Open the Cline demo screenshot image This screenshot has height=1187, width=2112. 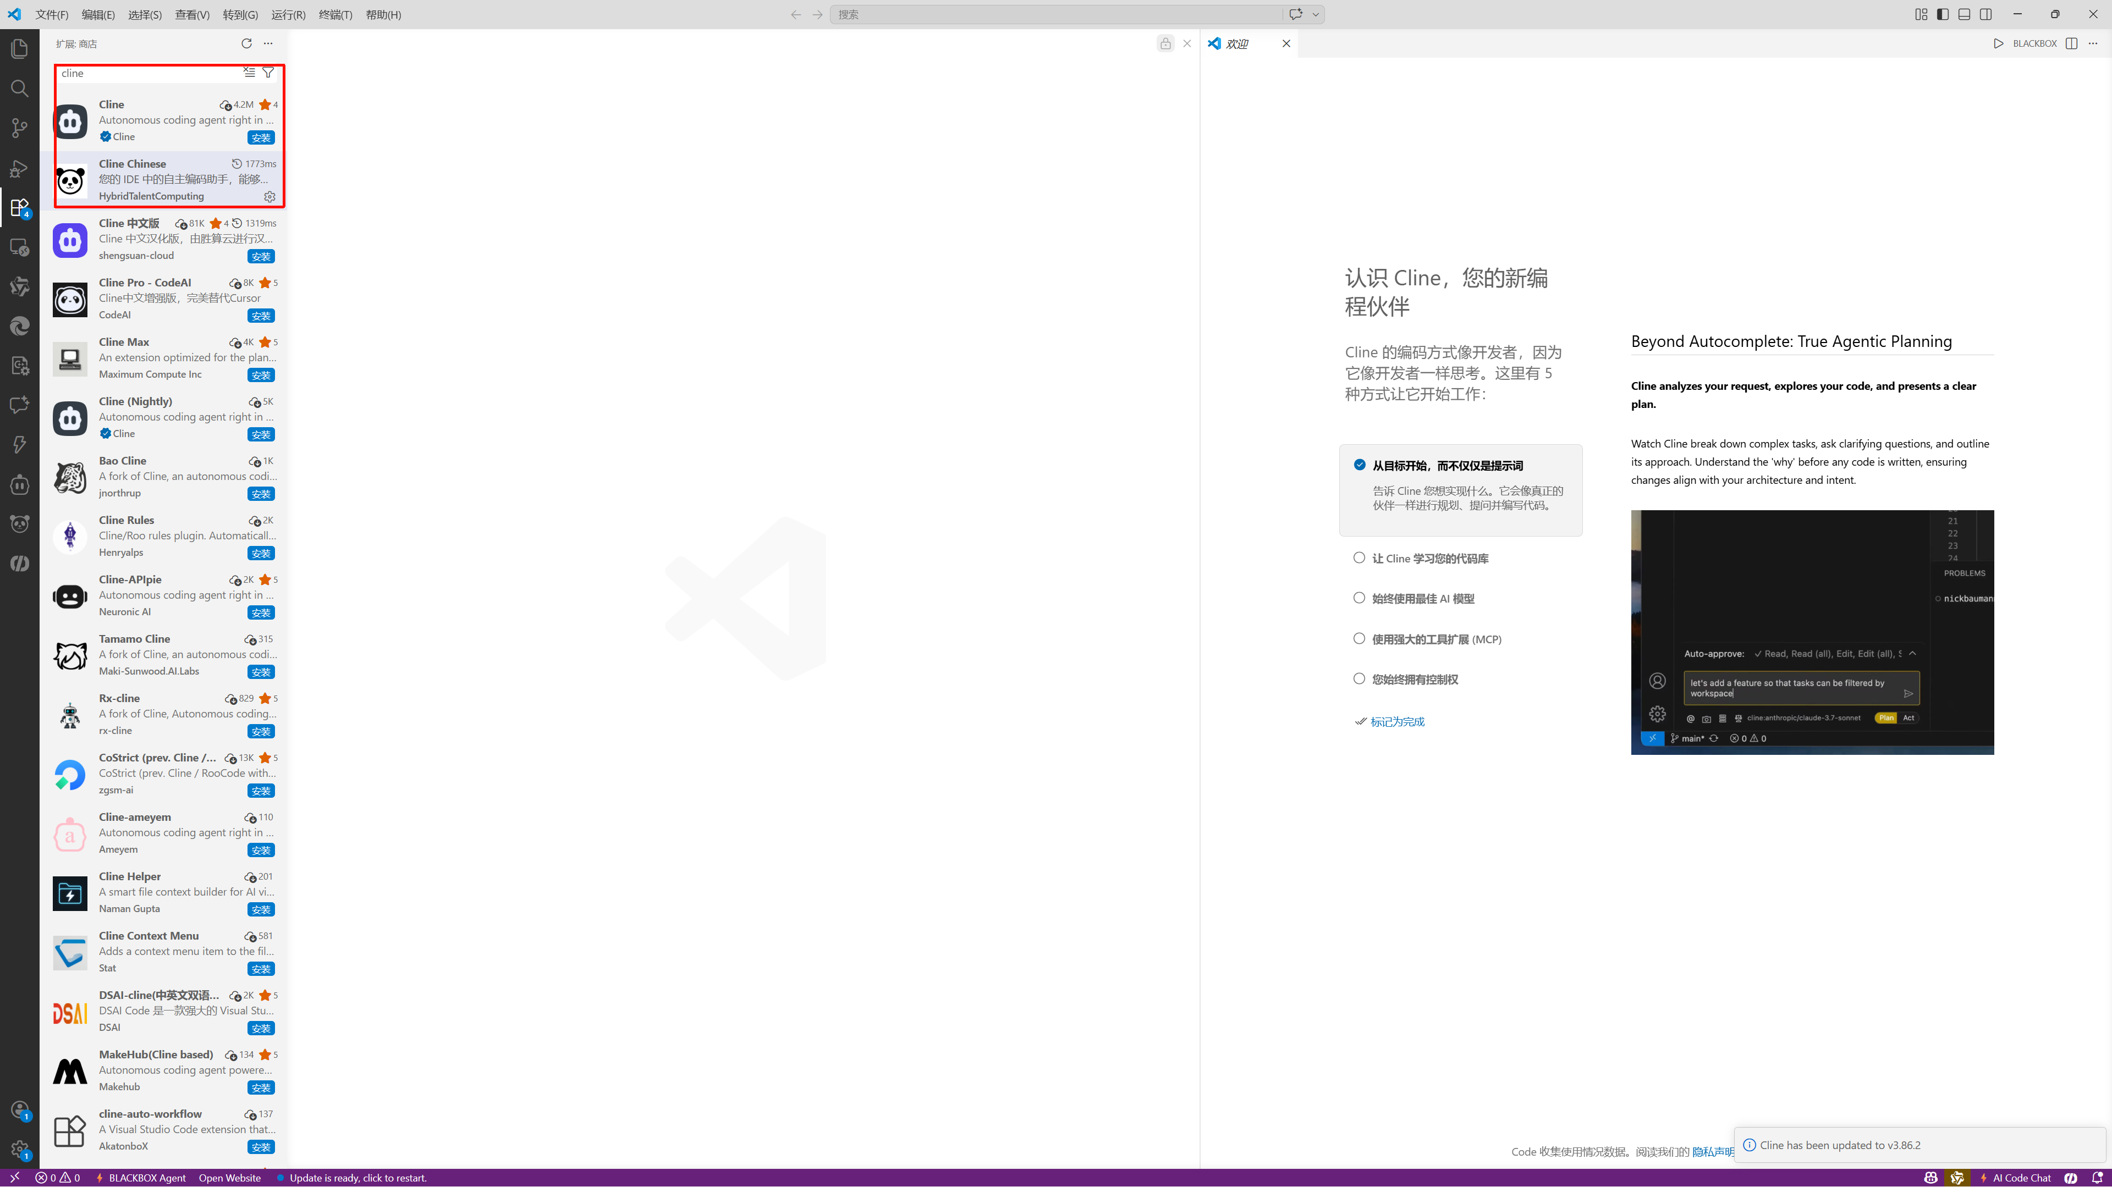[1812, 632]
